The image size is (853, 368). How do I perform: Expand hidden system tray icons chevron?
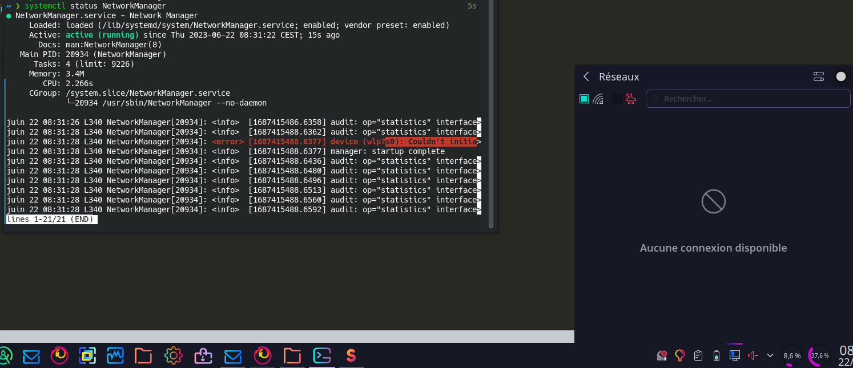(770, 355)
